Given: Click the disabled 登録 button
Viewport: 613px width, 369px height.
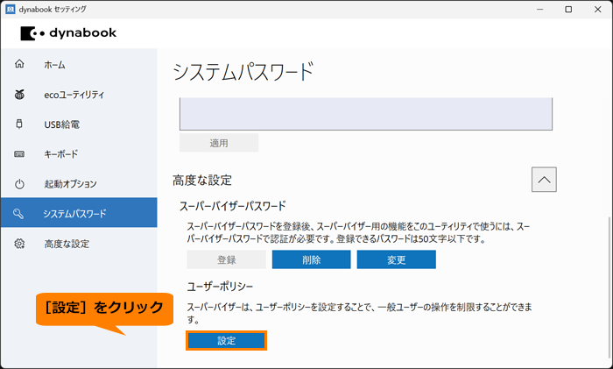Looking at the screenshot, I should coord(226,259).
